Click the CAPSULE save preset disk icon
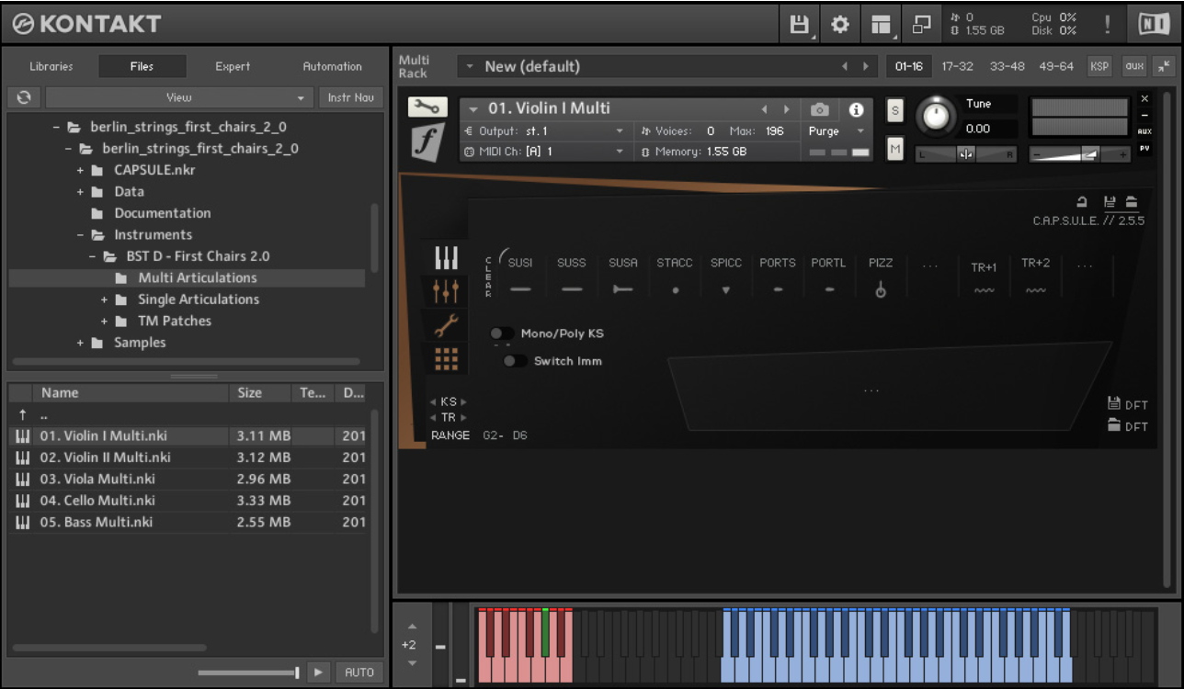 click(1110, 202)
